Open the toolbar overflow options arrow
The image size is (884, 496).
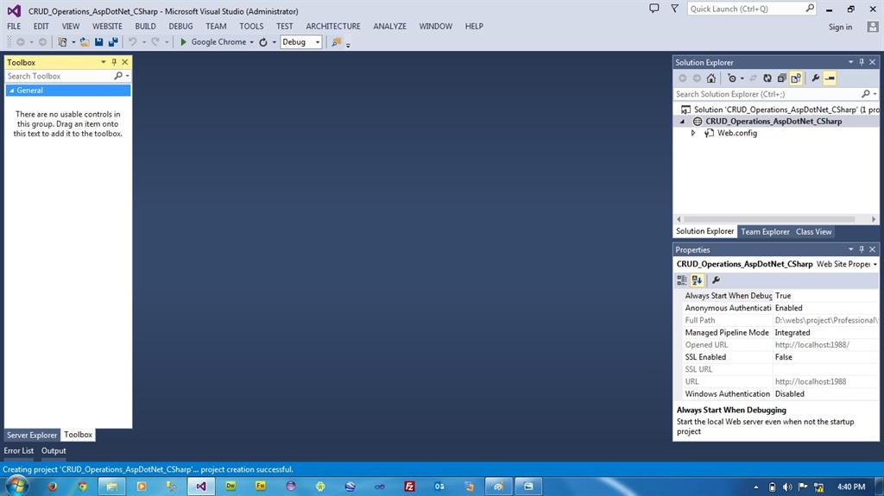pyautogui.click(x=348, y=45)
